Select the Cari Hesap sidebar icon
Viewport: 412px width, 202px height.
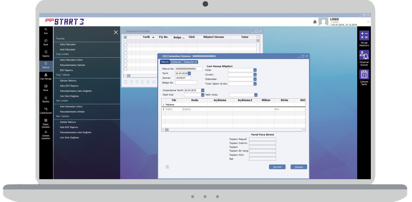46,76
